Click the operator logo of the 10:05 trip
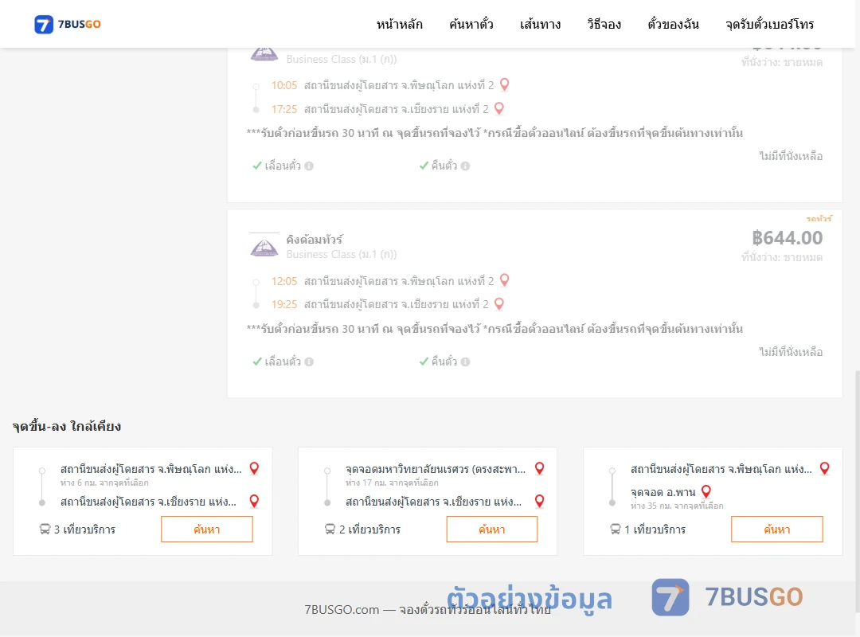The height and width of the screenshot is (637, 860). 264,54
